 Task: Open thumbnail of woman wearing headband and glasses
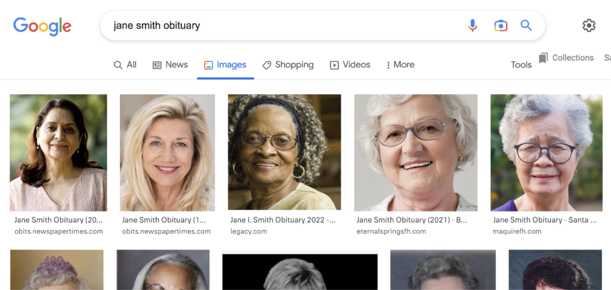(285, 152)
